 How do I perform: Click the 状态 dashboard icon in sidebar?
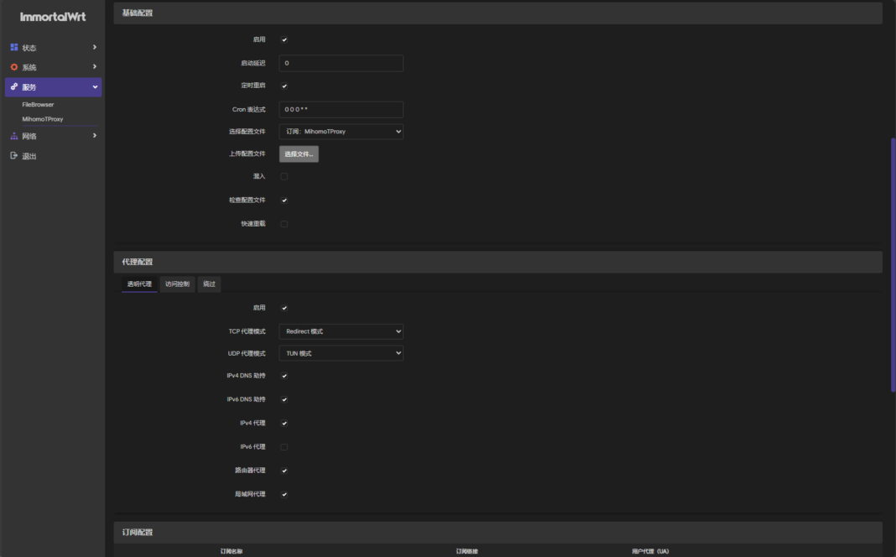click(x=14, y=48)
